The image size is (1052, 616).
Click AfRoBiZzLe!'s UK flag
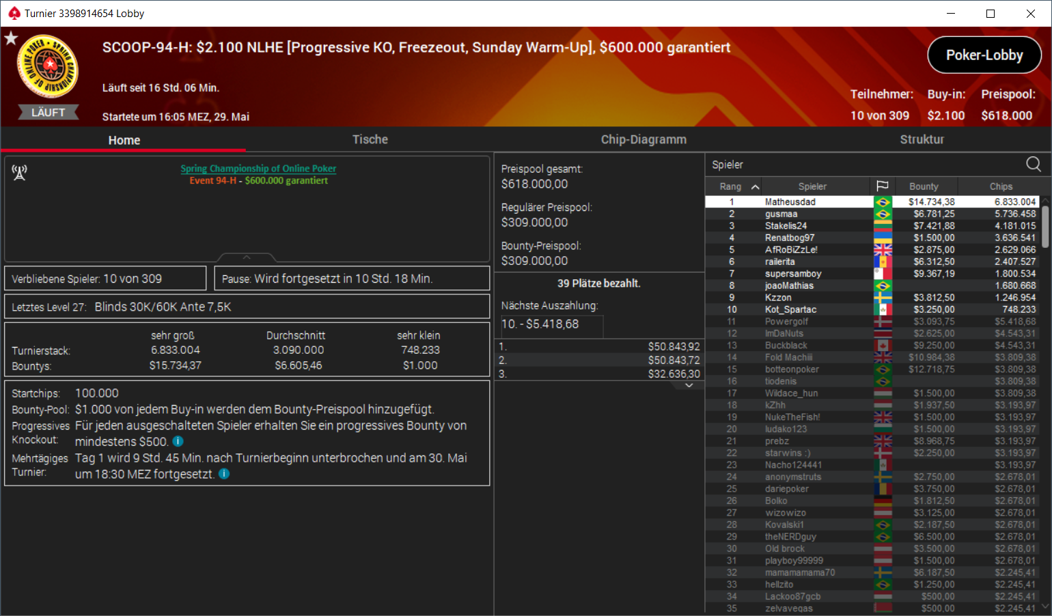883,249
